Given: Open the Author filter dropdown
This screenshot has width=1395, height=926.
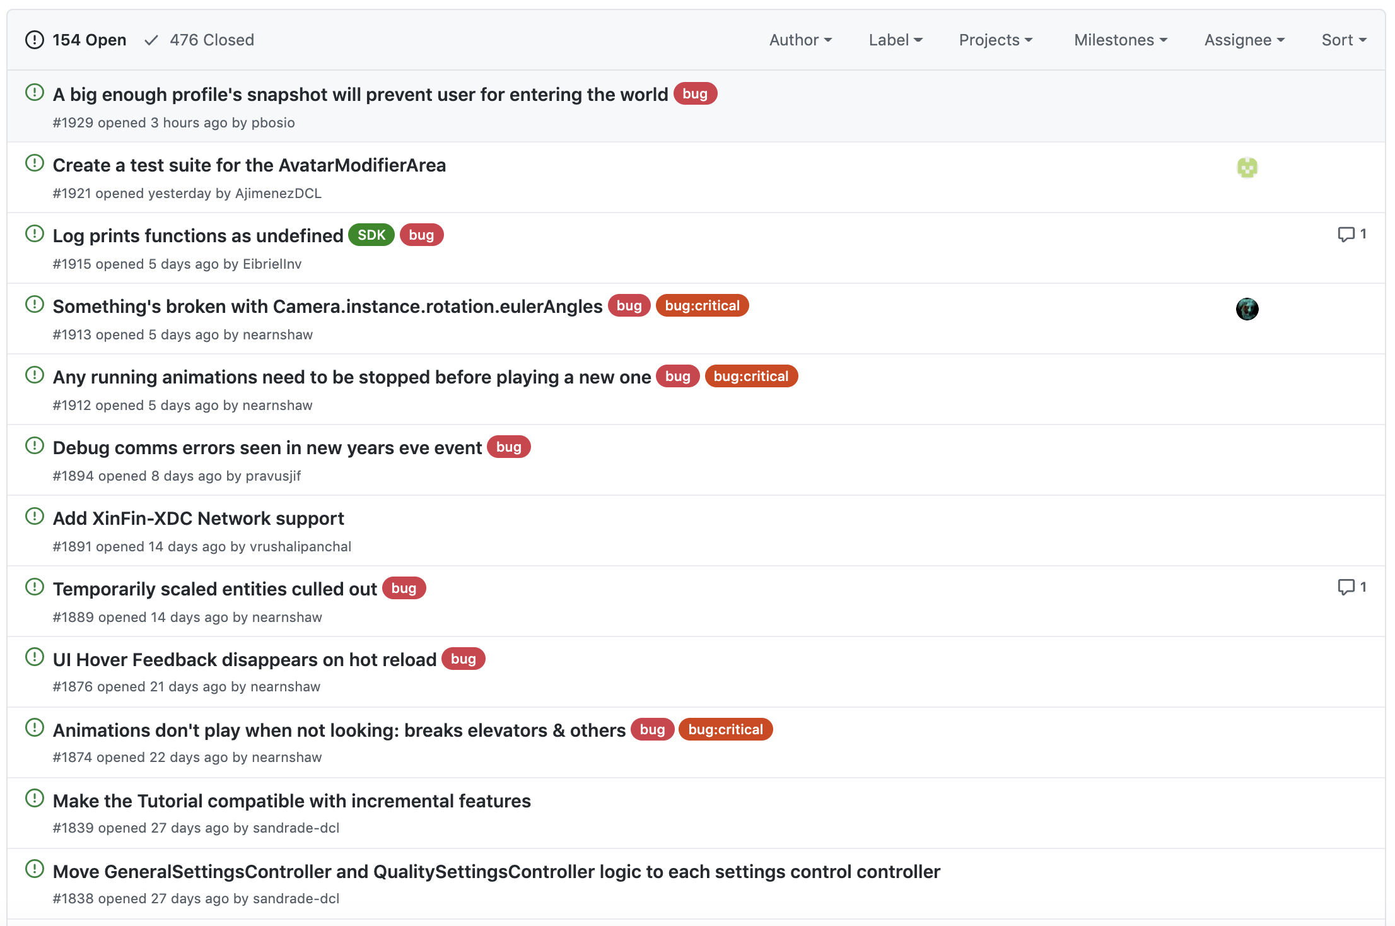Looking at the screenshot, I should pyautogui.click(x=800, y=40).
